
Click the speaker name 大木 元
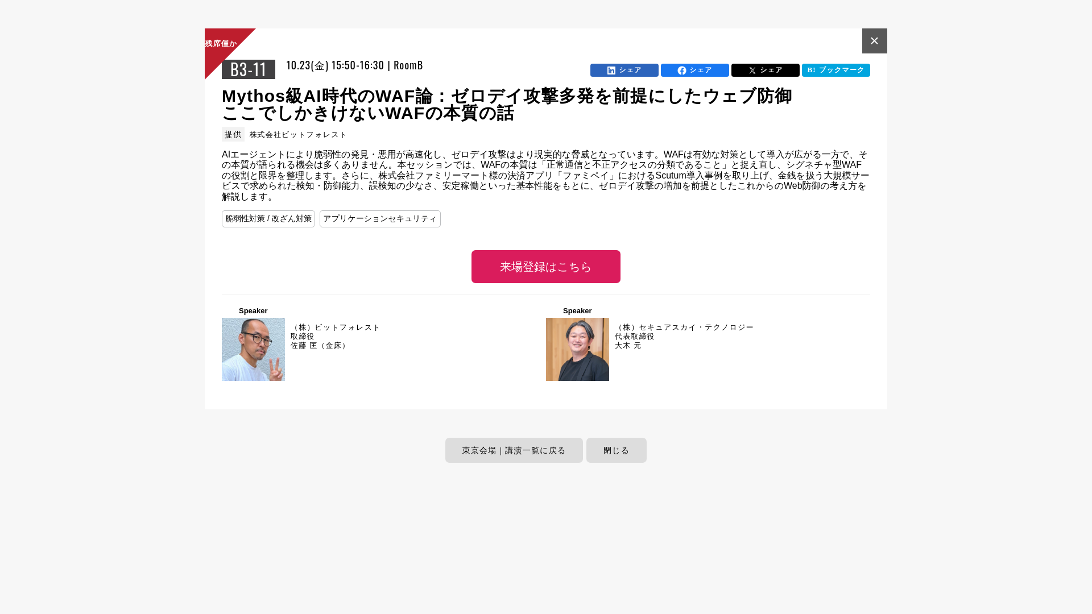(628, 346)
